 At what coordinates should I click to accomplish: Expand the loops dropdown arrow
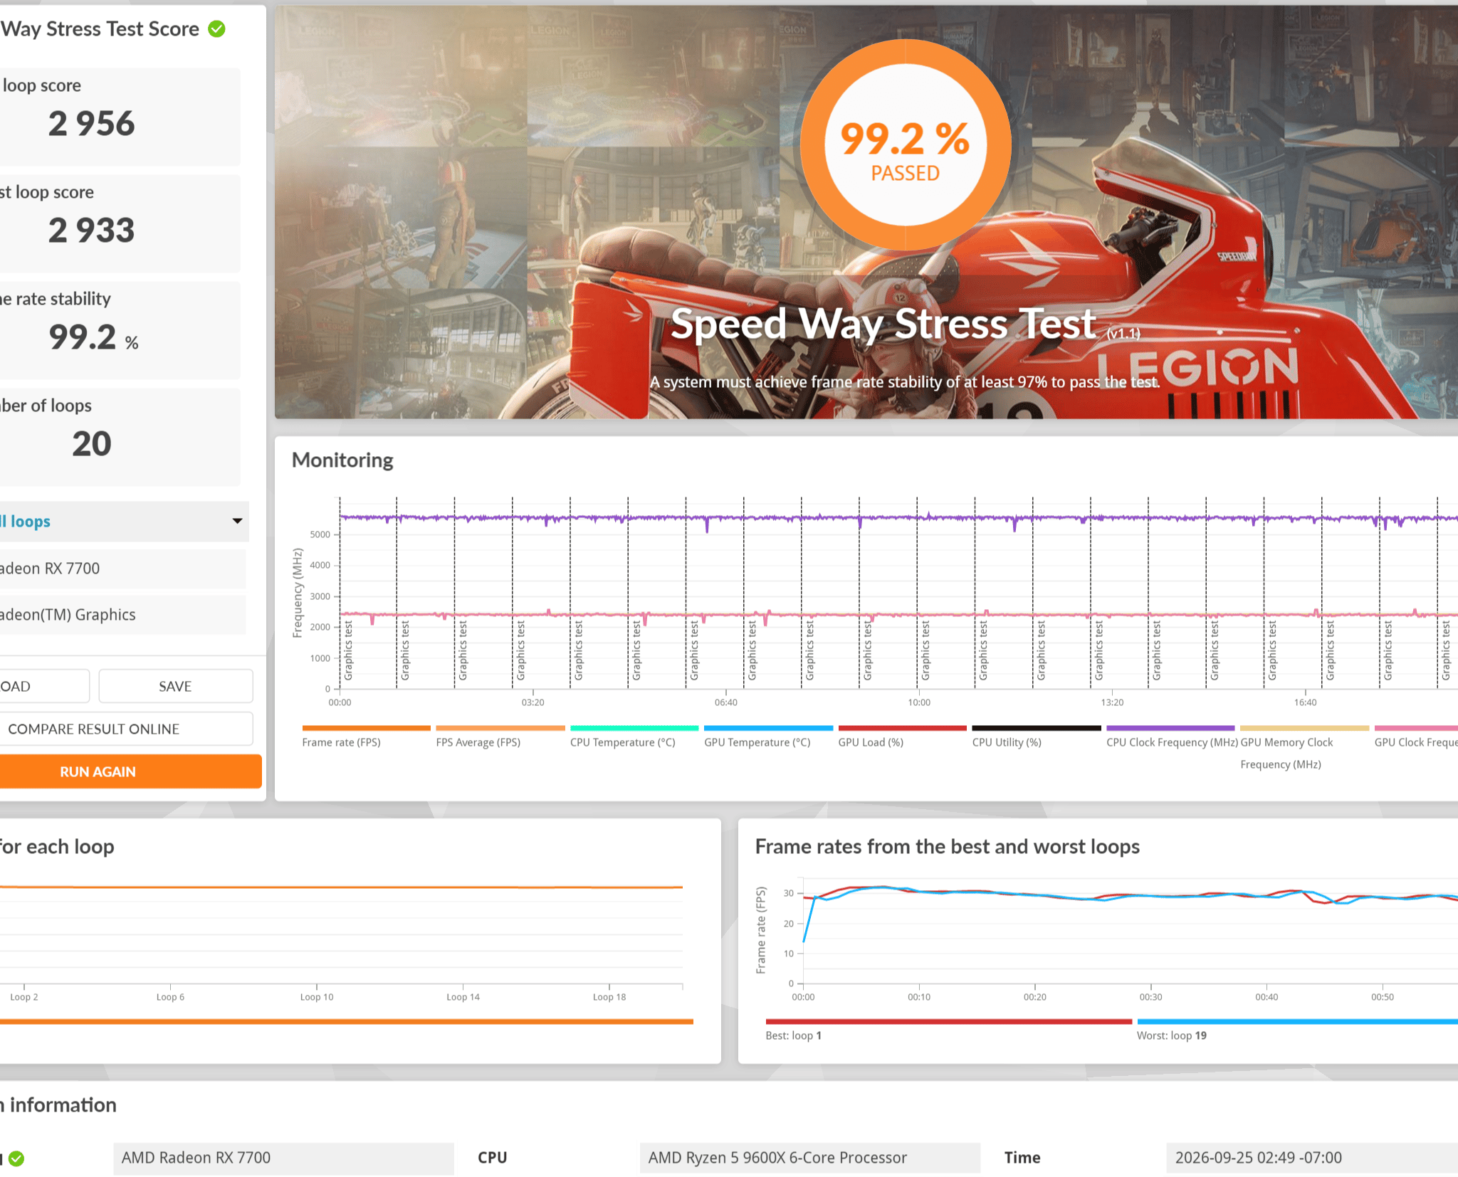click(x=237, y=521)
